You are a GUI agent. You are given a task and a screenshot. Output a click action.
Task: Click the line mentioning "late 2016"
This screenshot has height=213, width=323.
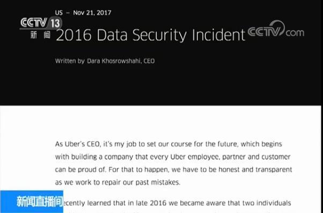[x=177, y=203]
